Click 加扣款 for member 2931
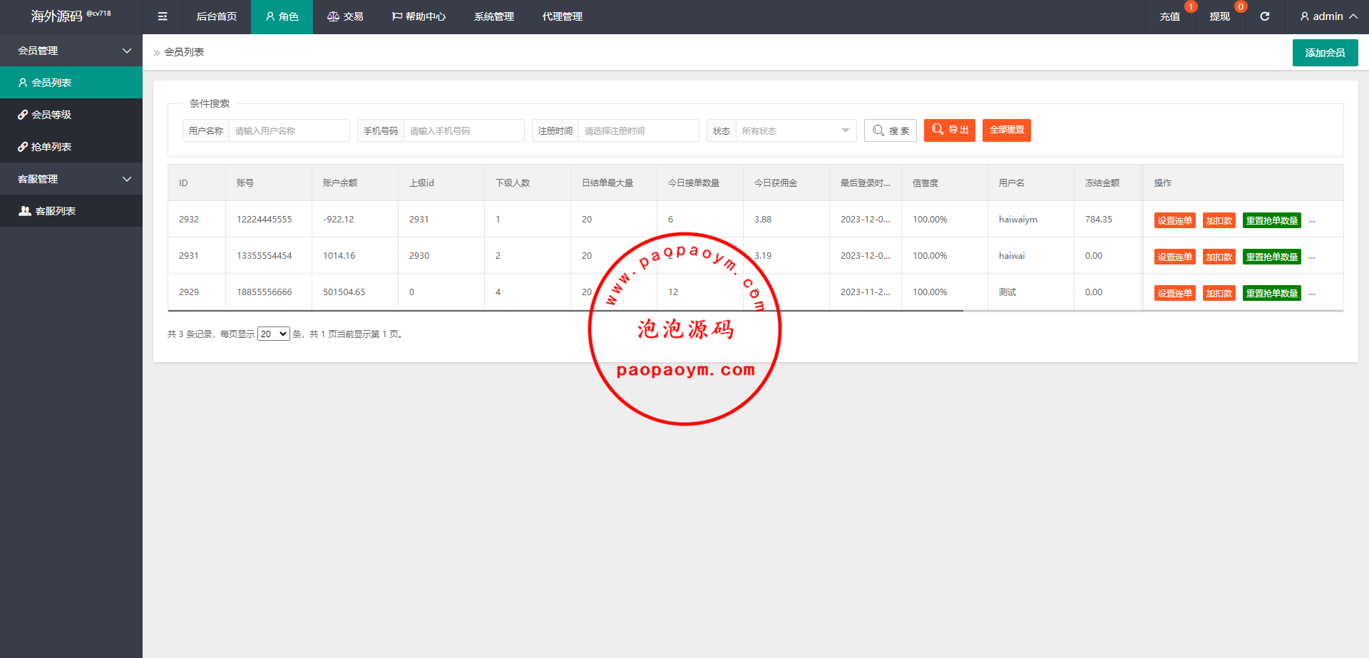This screenshot has width=1369, height=658. coord(1219,257)
